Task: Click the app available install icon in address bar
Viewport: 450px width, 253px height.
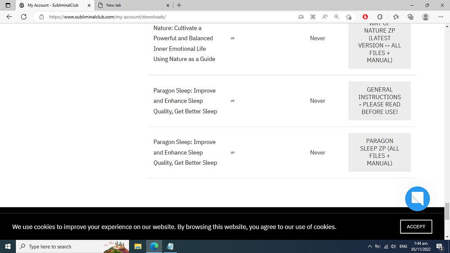Action: [301, 17]
